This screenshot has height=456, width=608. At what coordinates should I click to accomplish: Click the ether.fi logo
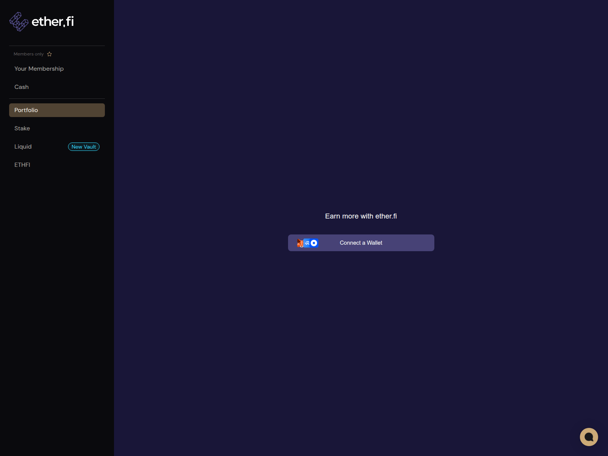[41, 22]
